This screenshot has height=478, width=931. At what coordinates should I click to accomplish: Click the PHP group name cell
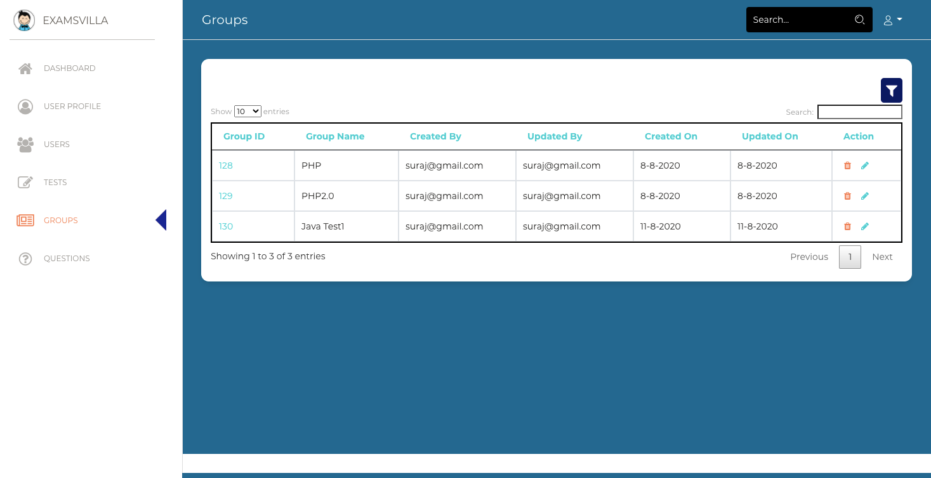(347, 165)
